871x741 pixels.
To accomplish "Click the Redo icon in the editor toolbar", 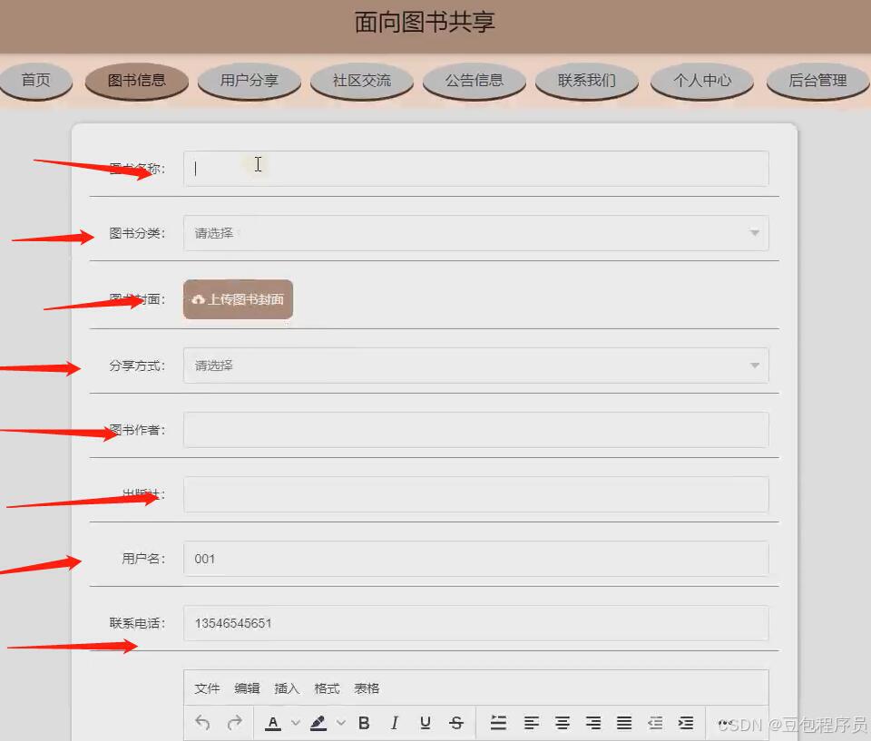I will (x=234, y=723).
